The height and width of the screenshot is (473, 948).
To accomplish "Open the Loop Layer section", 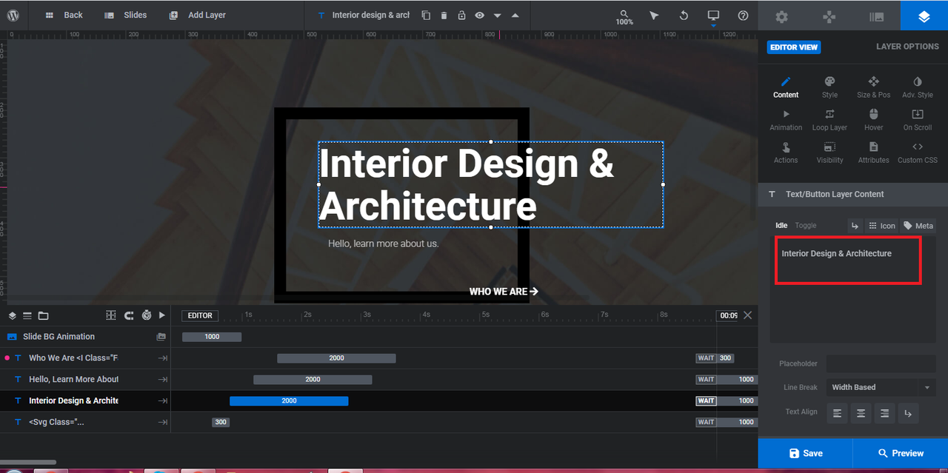I will 829,120.
